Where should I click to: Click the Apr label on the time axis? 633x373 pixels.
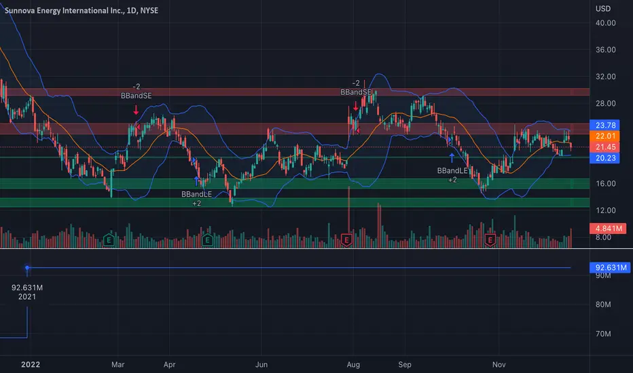tap(170, 365)
